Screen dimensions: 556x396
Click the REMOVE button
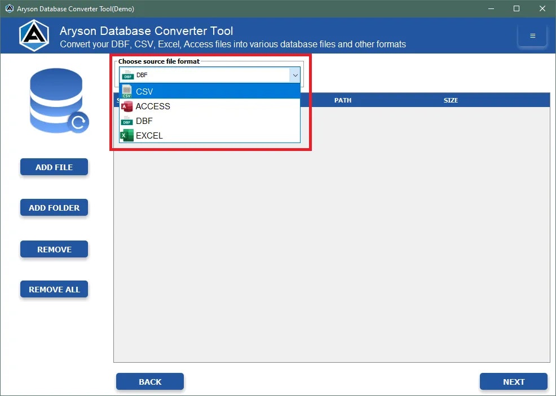click(54, 249)
